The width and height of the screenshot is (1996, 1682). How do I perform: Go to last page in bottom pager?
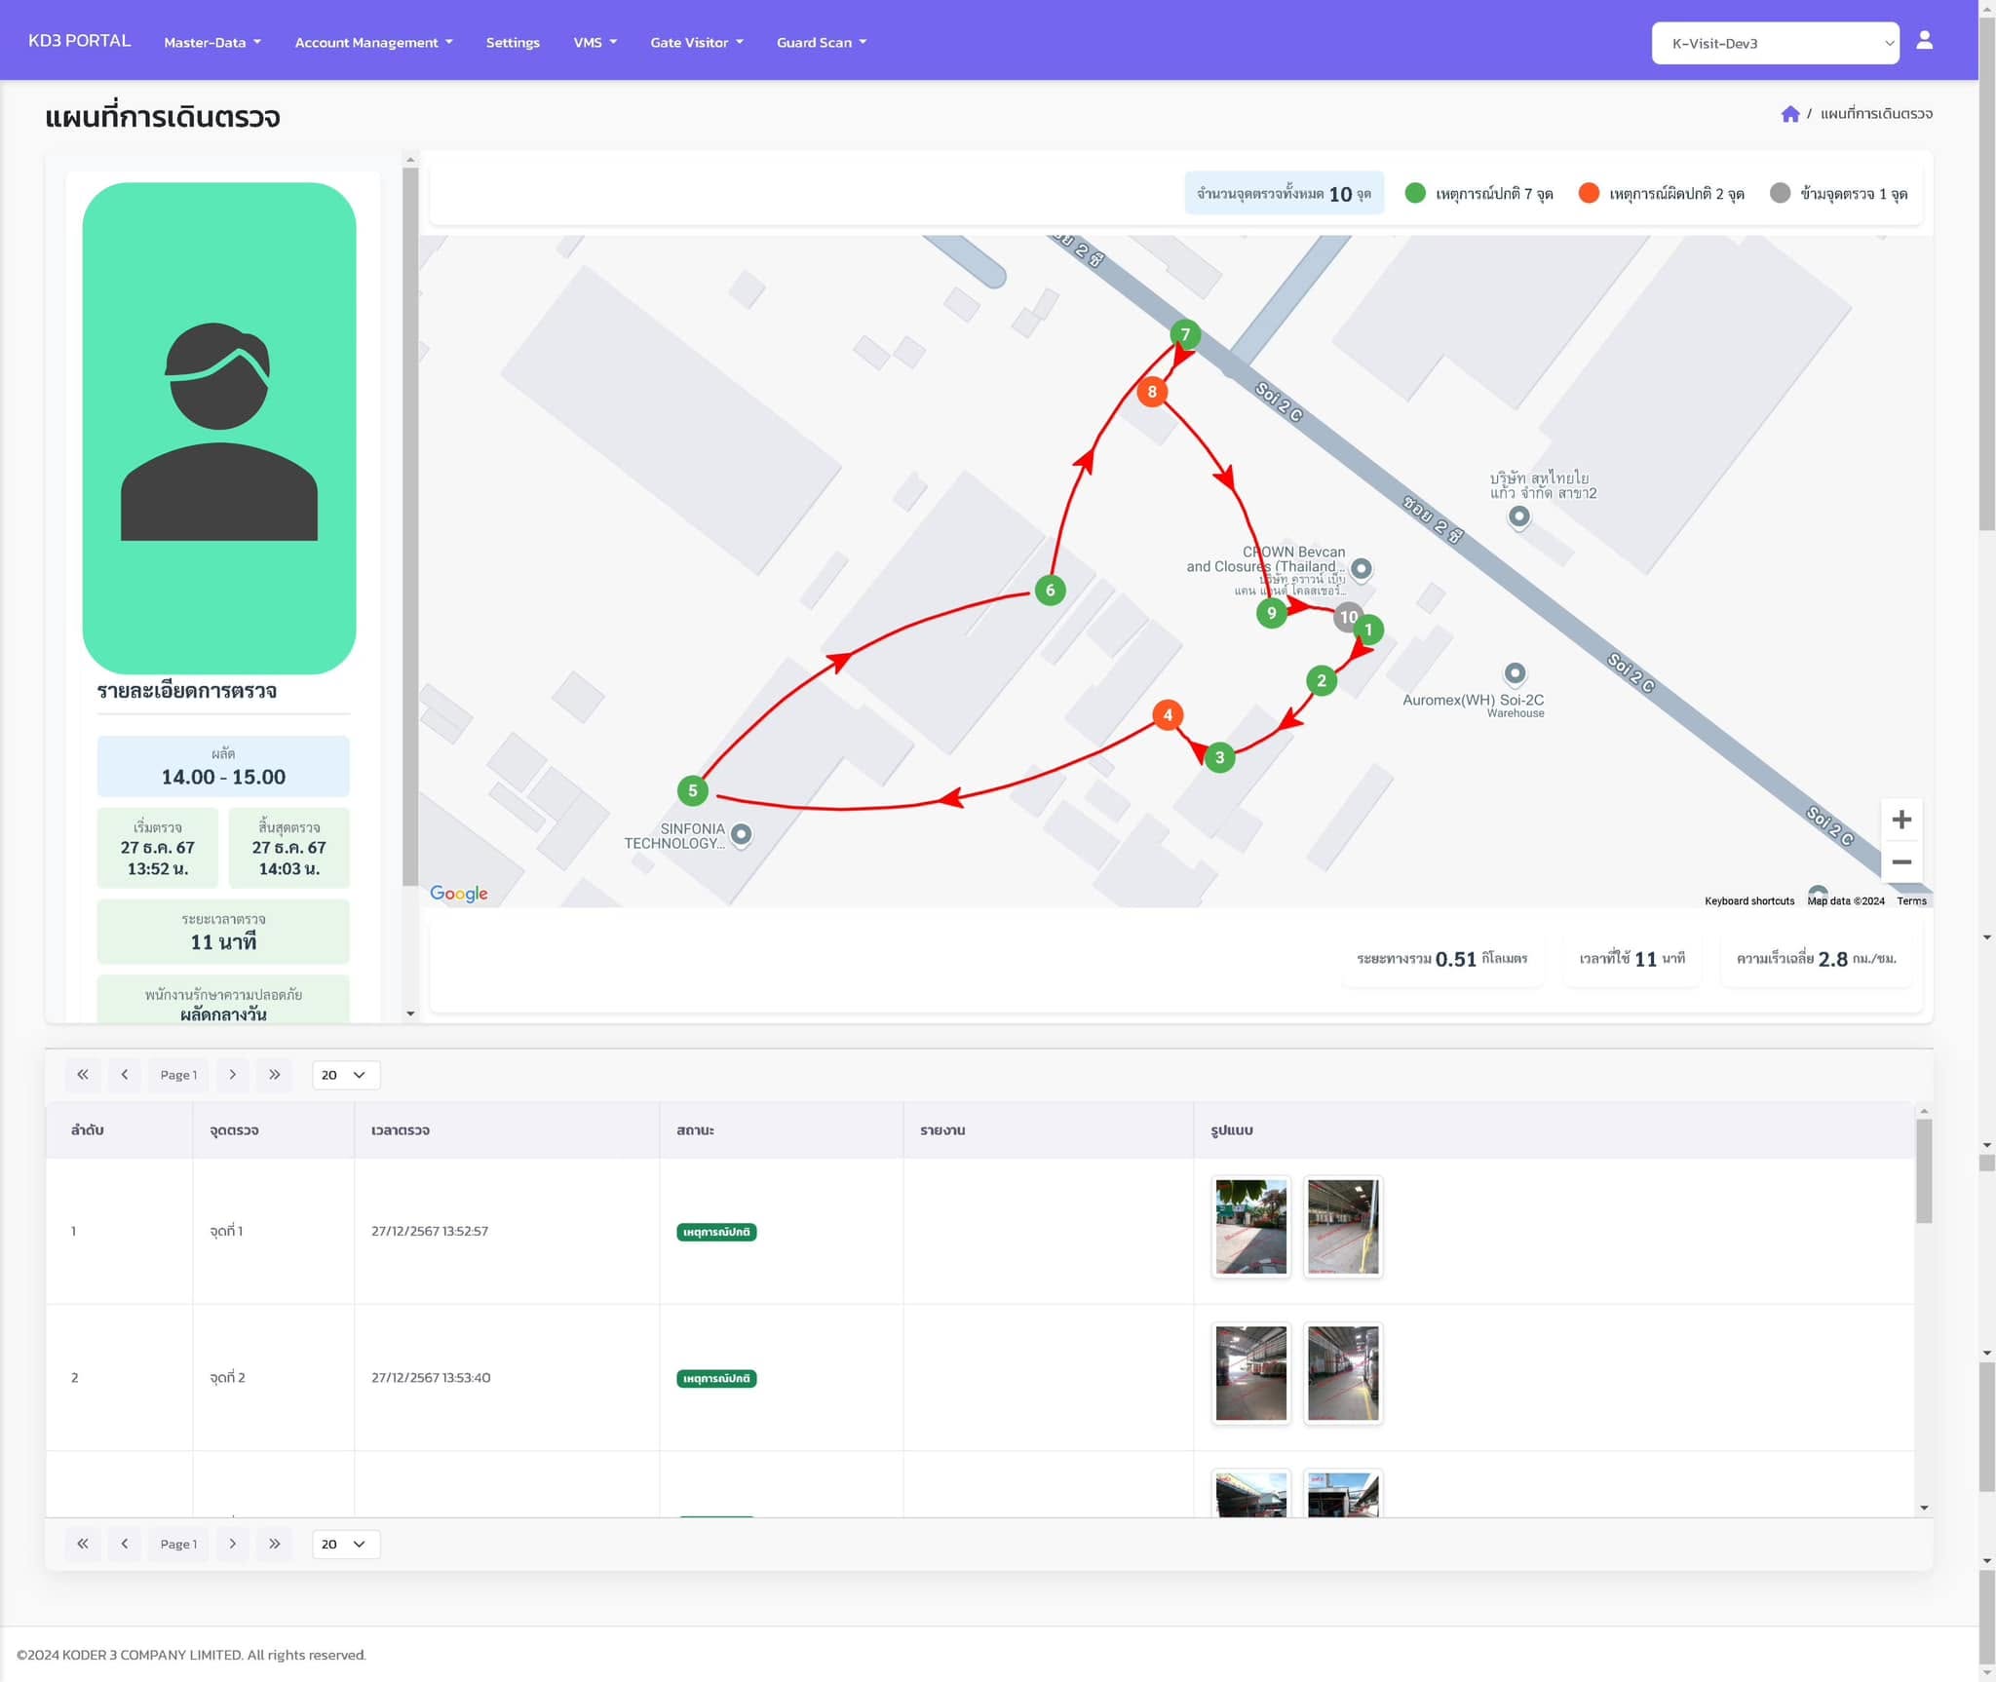(275, 1544)
